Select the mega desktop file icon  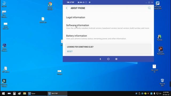(6, 26)
